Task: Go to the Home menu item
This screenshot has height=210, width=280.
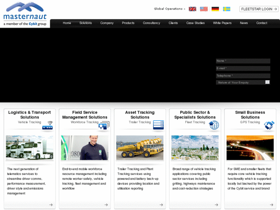Action: click(67, 23)
